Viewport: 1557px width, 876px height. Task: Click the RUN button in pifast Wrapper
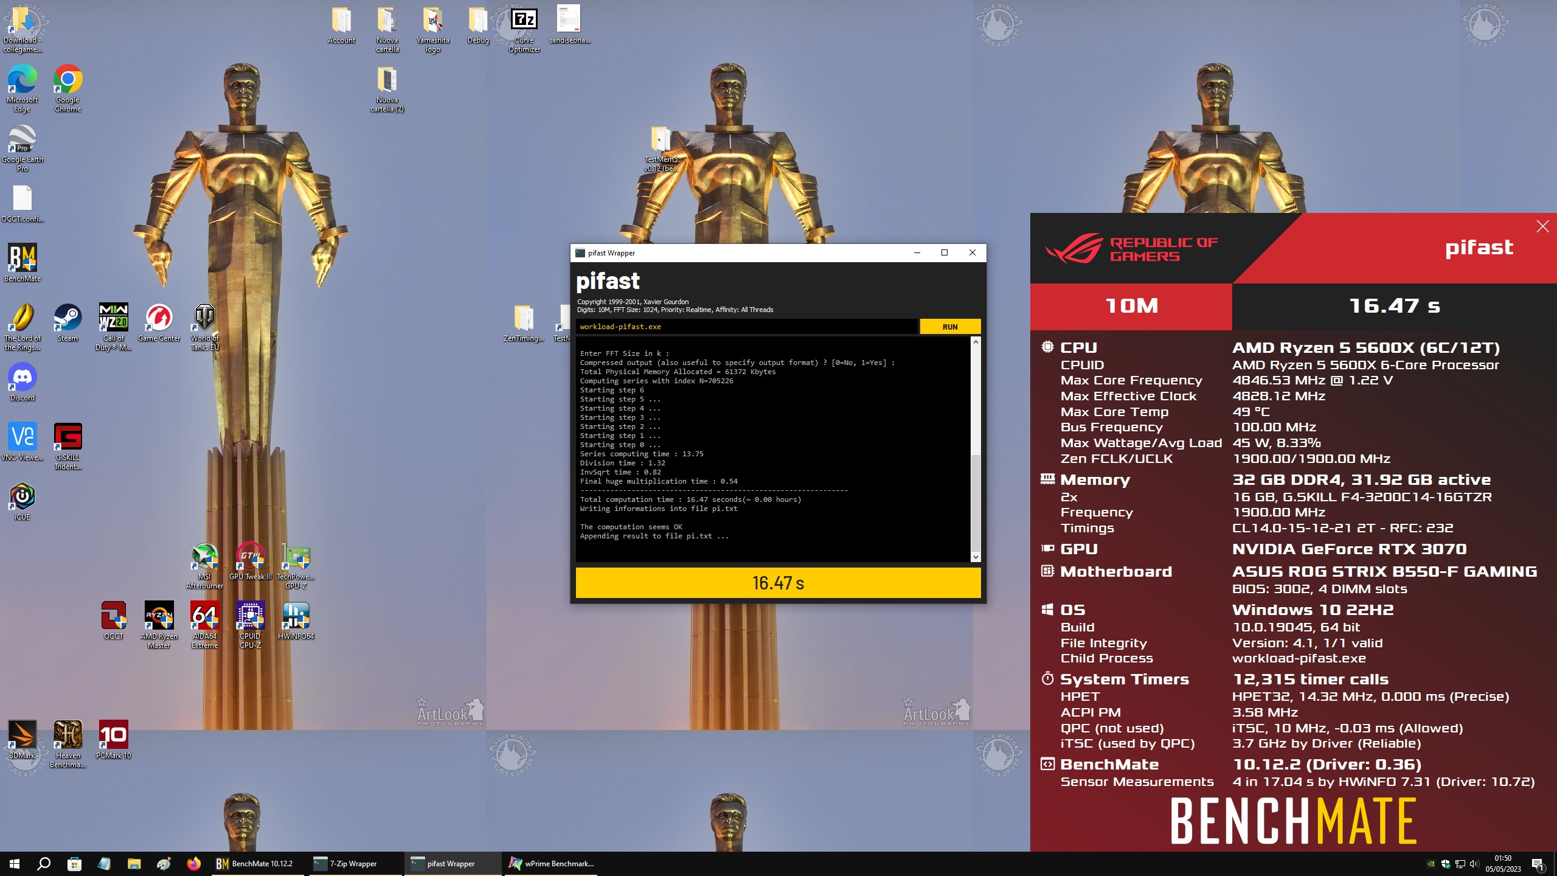950,327
